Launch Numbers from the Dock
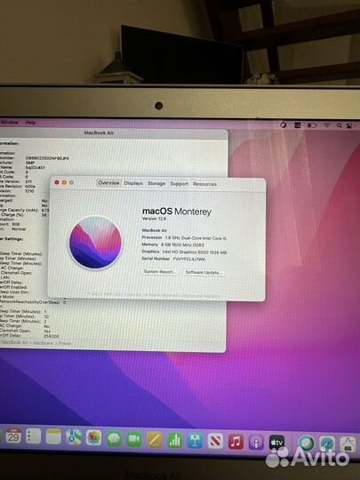360x480 pixels. pos(175,440)
